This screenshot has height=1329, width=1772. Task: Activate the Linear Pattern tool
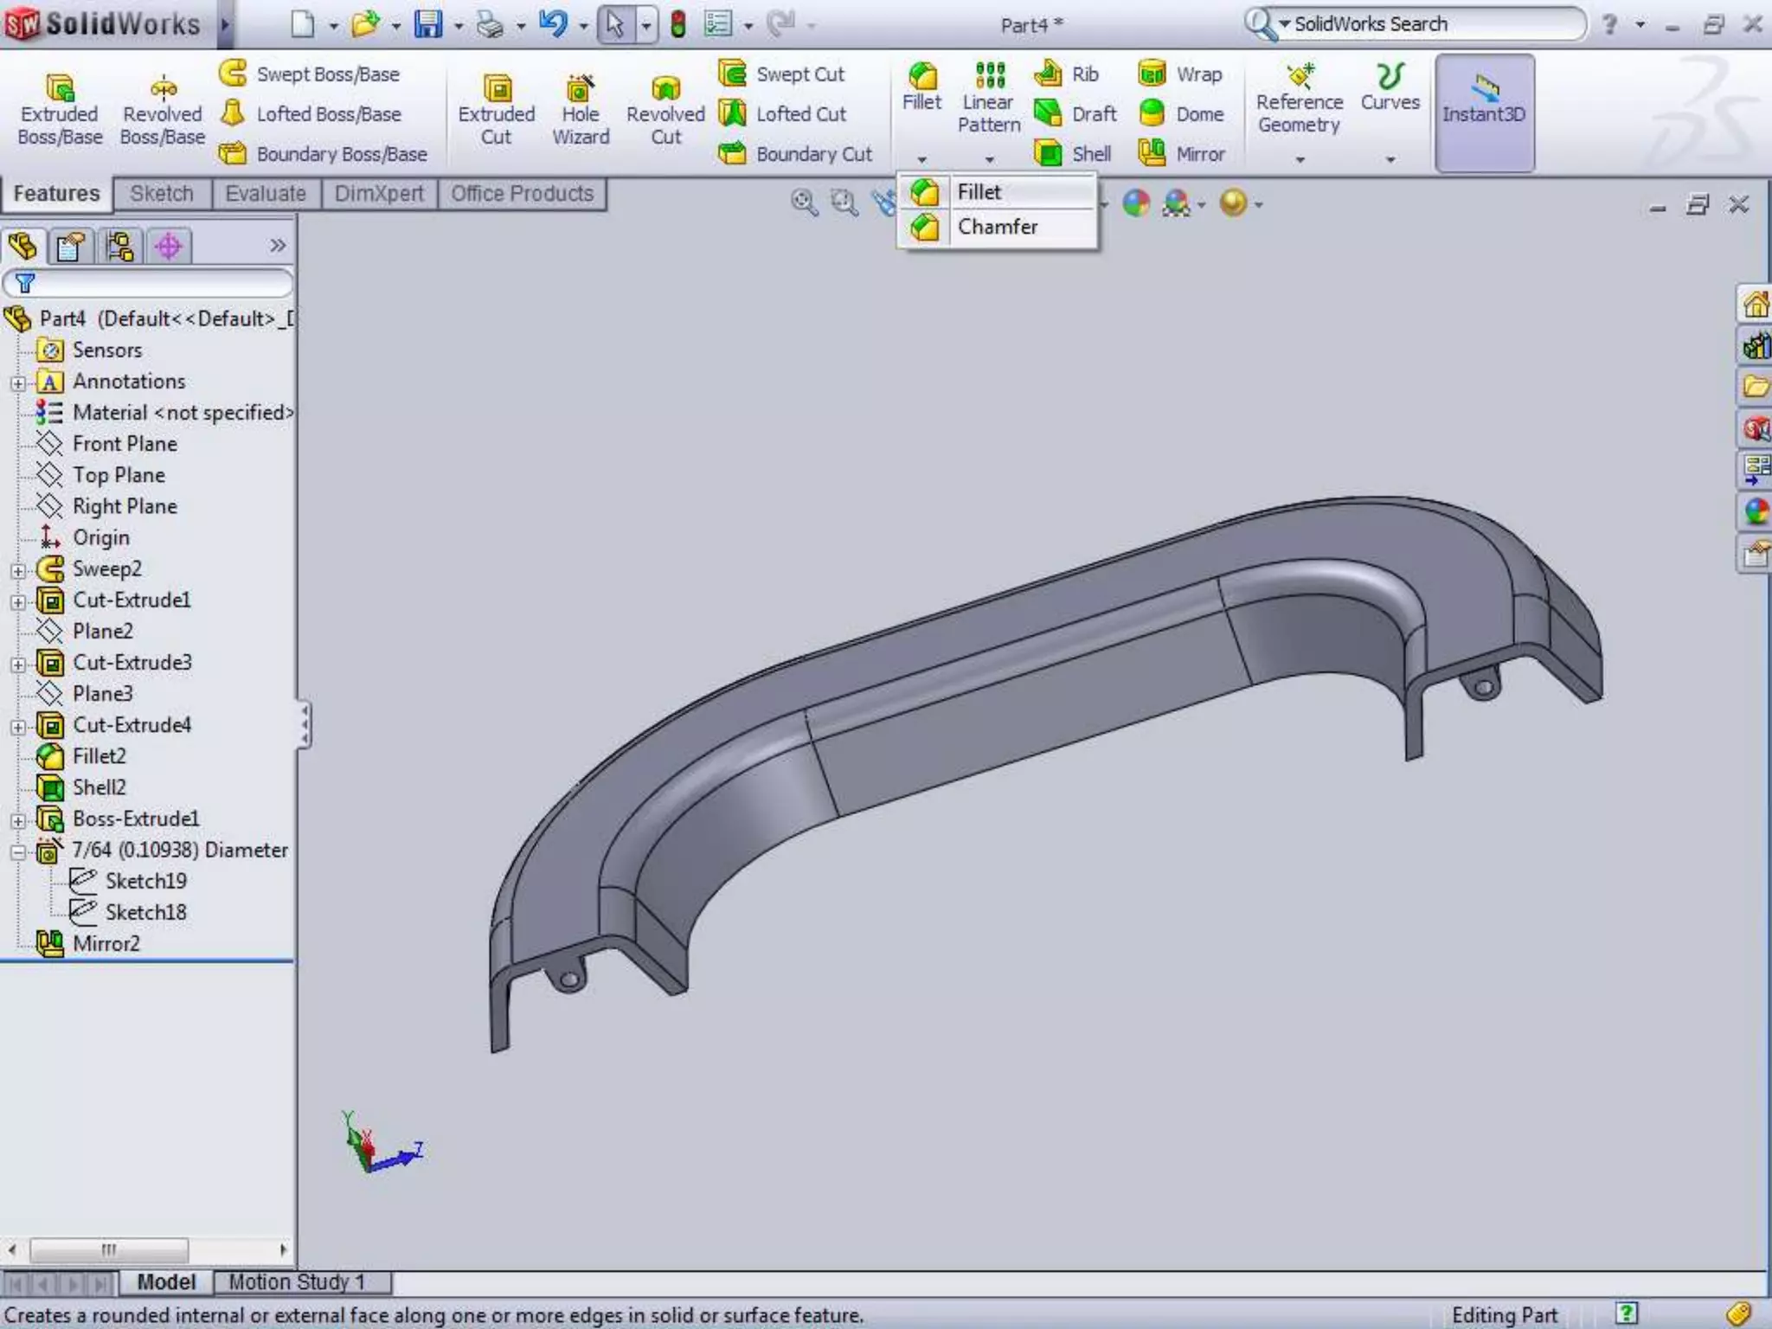click(989, 97)
